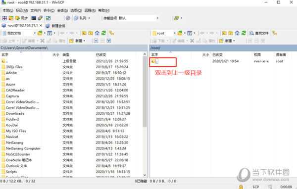Open the 命令(C) menu

click(49, 10)
